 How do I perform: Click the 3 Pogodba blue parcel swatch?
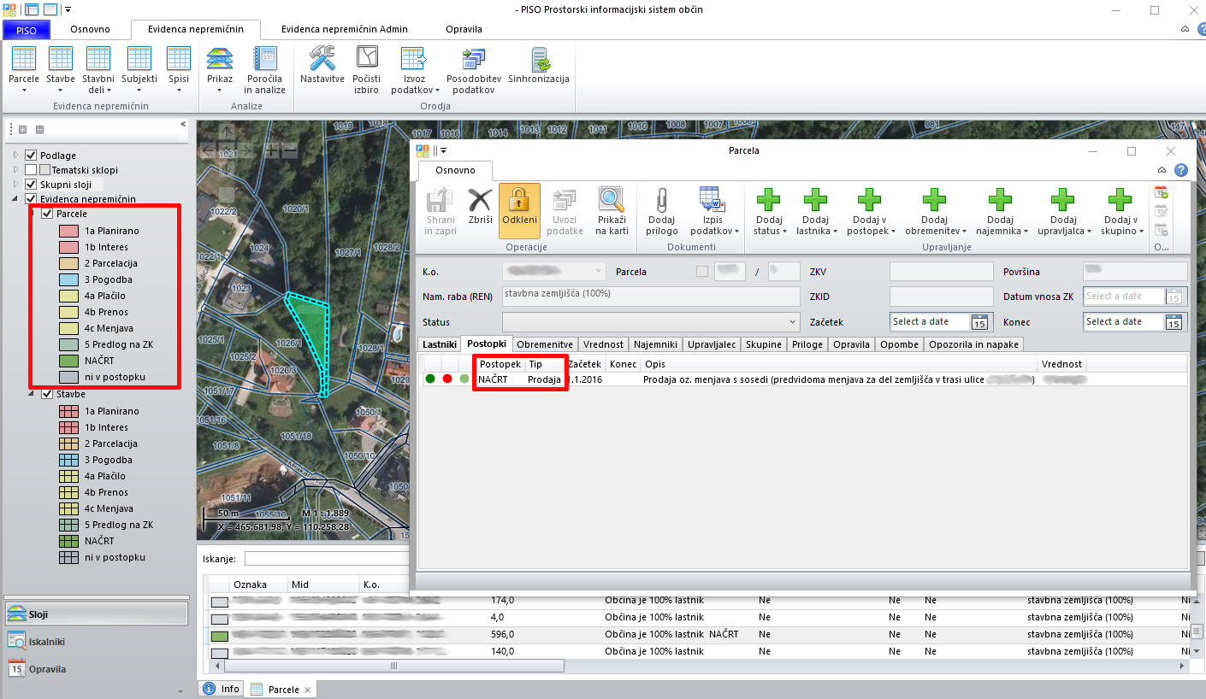pos(69,279)
